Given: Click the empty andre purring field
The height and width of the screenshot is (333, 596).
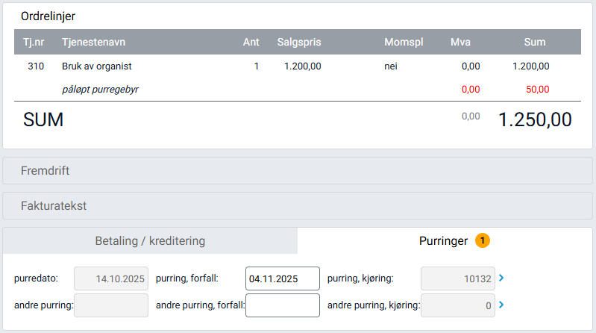Looking at the screenshot, I should pos(110,305).
